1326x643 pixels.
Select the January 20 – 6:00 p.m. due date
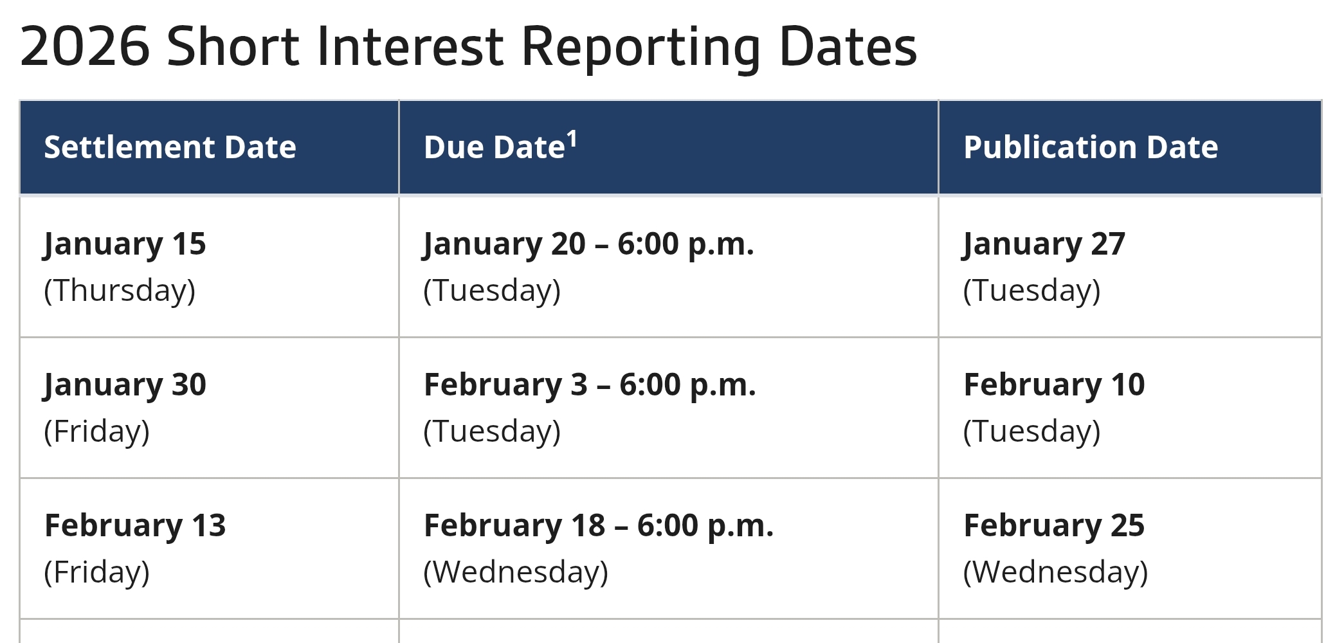pos(588,244)
